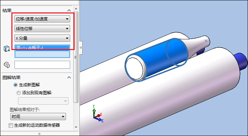The height and width of the screenshot is (136, 248).
Task: Click the reference component part icon
Action: (x=7, y=65)
